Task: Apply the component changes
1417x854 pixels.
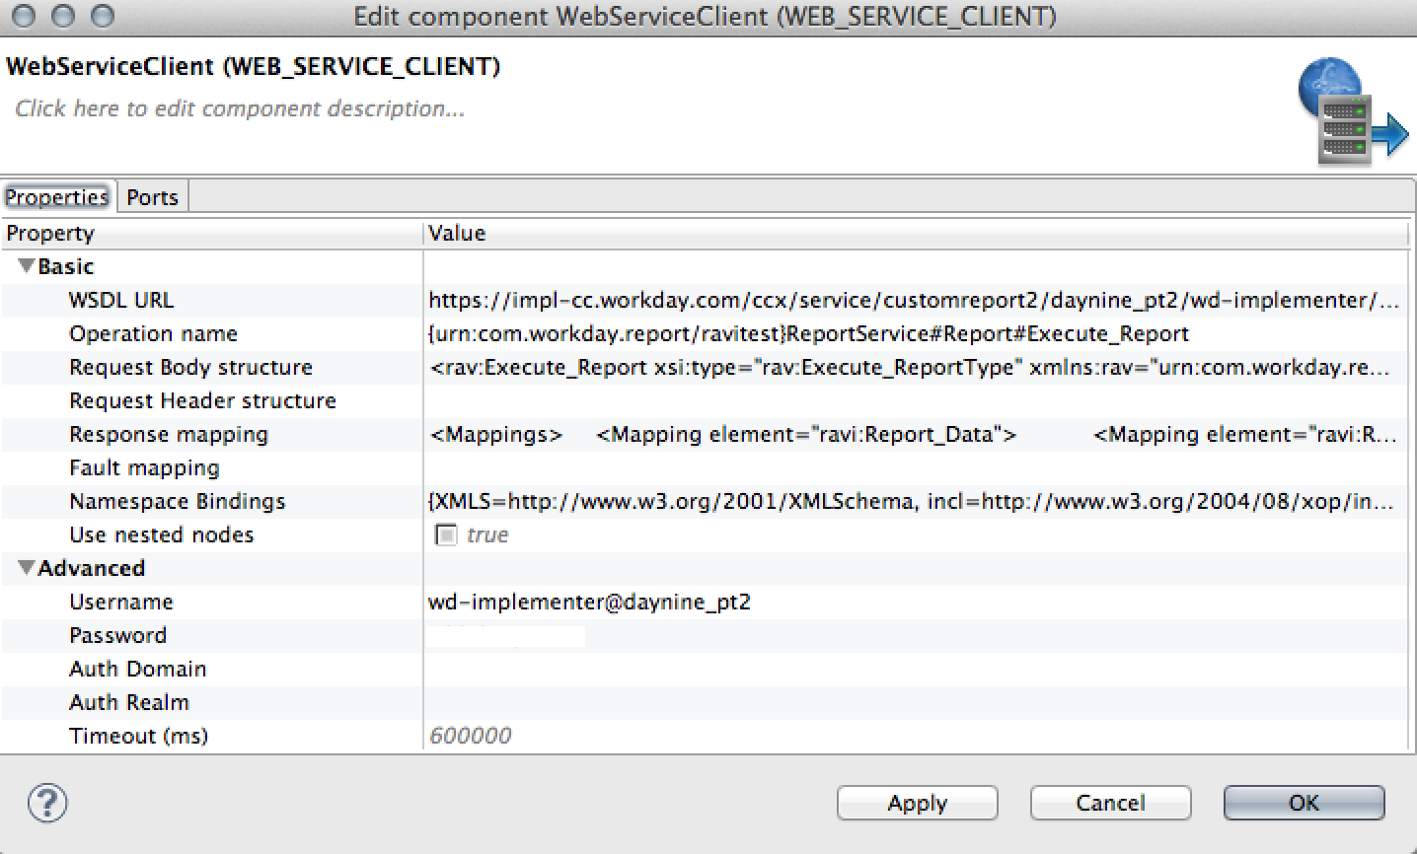Action: click(917, 803)
